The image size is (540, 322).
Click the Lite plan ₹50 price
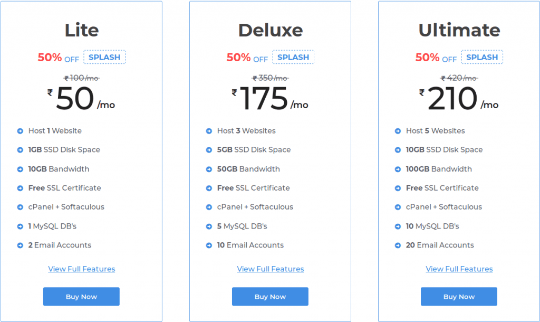(x=81, y=99)
